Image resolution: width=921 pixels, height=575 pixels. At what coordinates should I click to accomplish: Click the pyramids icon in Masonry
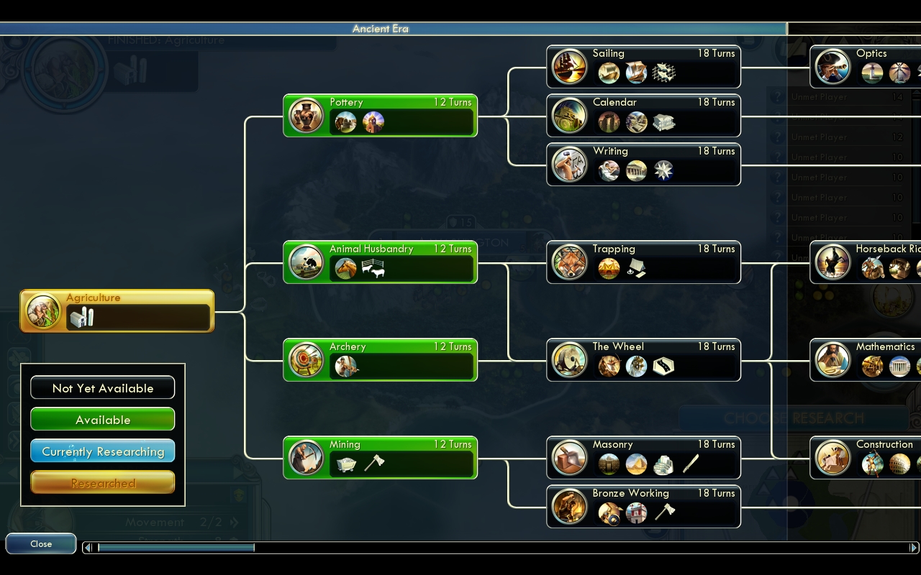pyautogui.click(x=636, y=464)
